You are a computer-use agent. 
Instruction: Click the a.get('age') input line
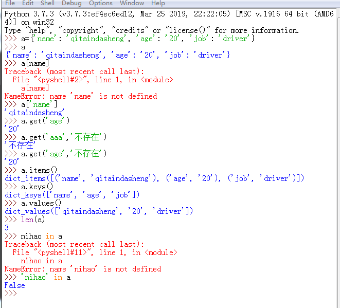(x=45, y=121)
